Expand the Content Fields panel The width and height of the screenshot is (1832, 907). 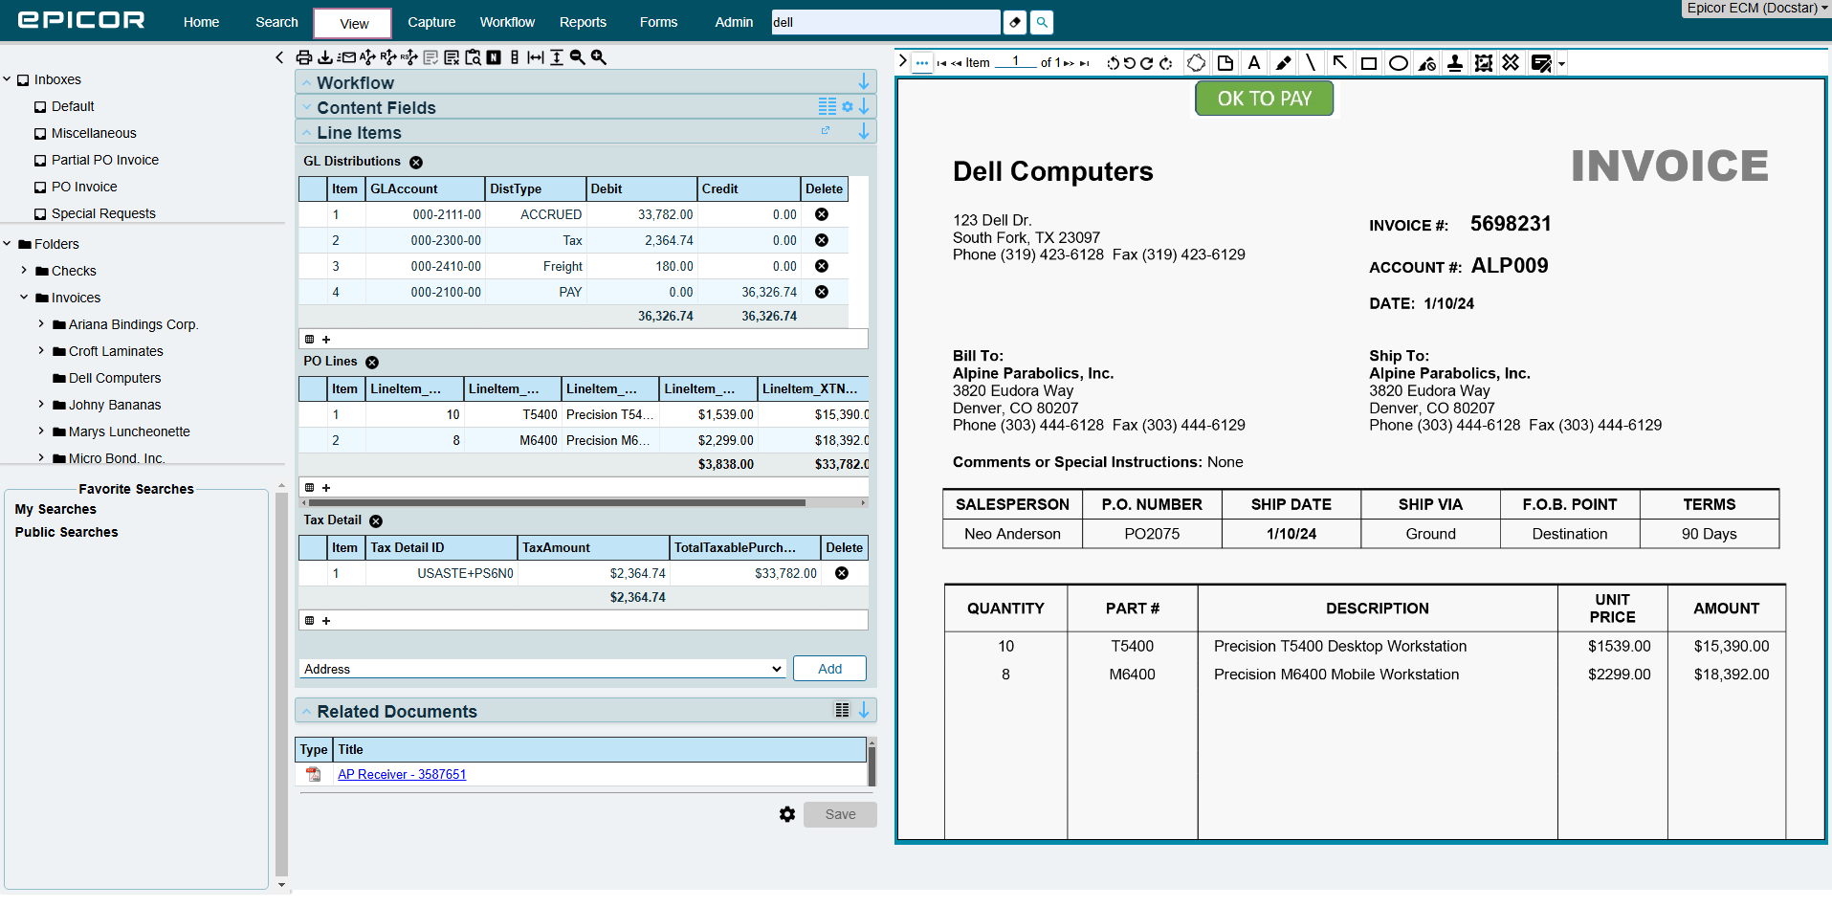coord(306,108)
